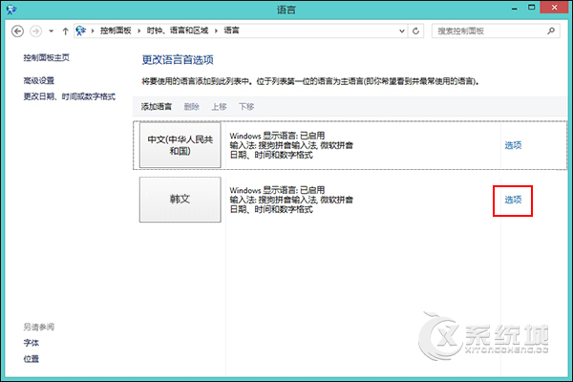Click 上移 to move the language up

[219, 107]
